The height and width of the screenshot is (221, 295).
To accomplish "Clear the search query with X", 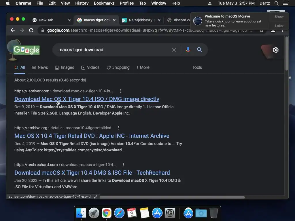I will point(174,50).
